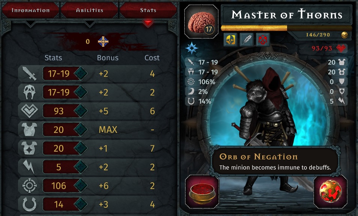Click the Master of Thorns title banner

click(287, 15)
